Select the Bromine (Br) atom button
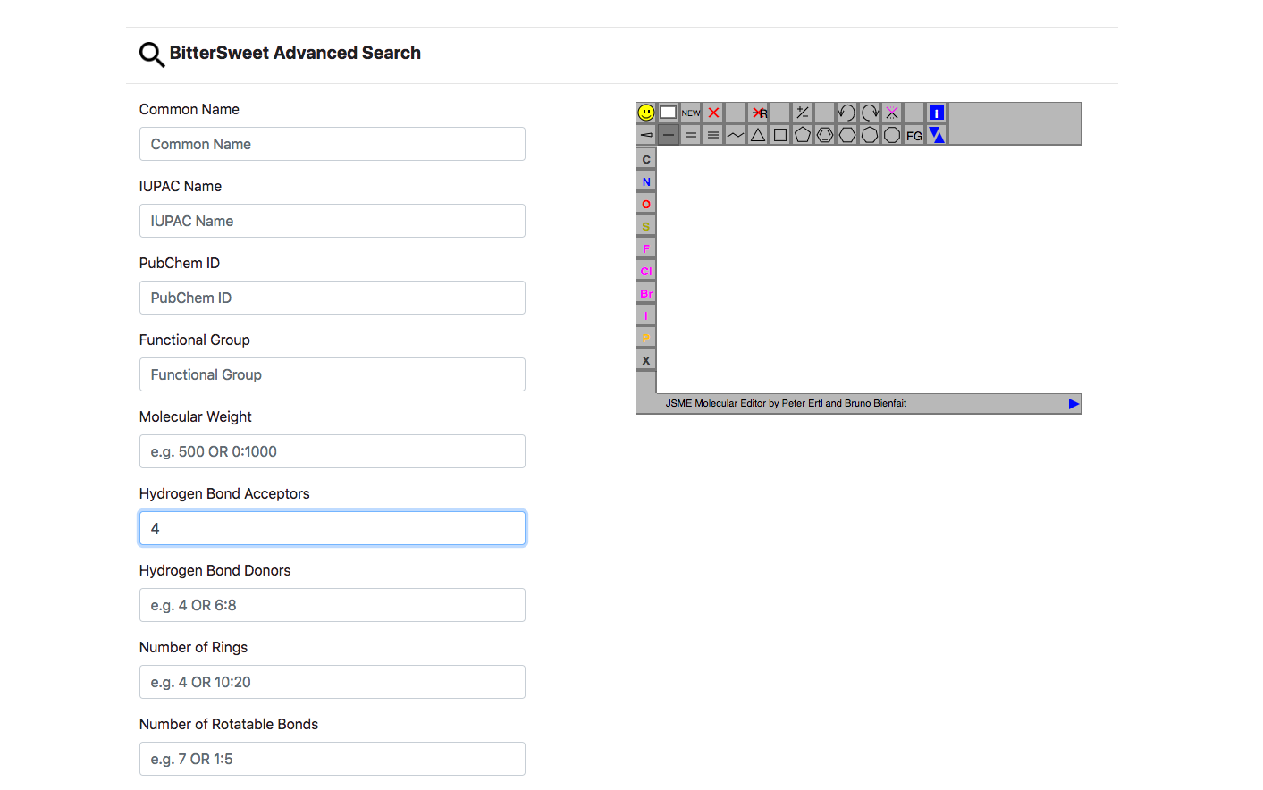The image size is (1263, 790). [646, 293]
